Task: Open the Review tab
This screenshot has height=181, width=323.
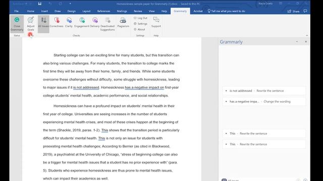Action: [138, 11]
